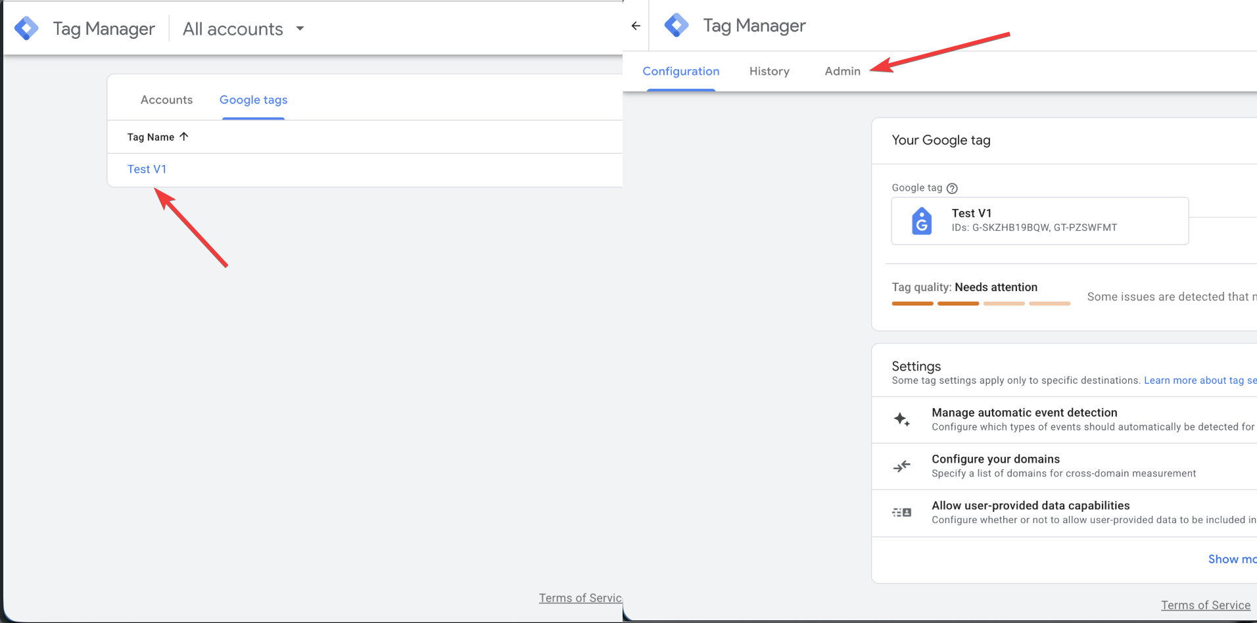Open the History tab
The width and height of the screenshot is (1257, 623).
(x=769, y=71)
